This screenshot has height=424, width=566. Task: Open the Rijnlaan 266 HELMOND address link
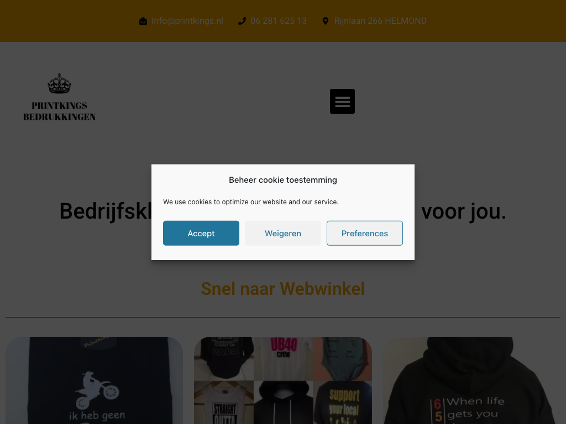380,21
